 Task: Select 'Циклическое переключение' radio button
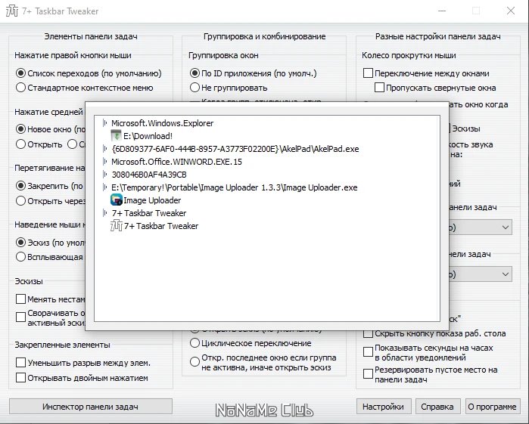[194, 343]
